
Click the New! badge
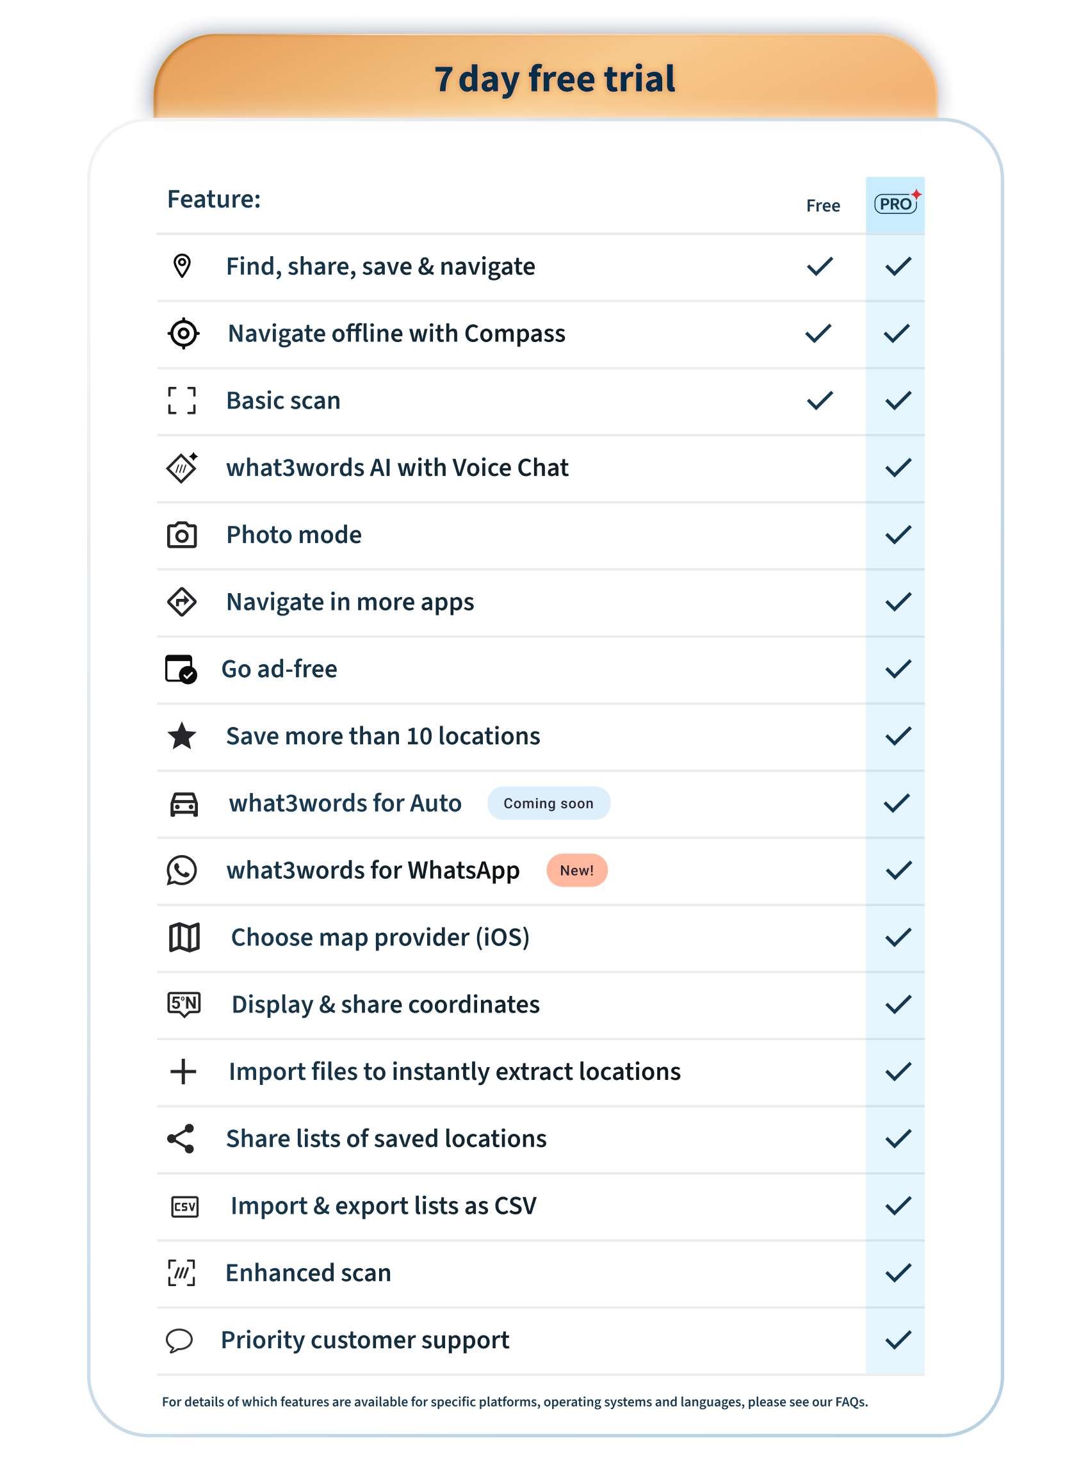click(576, 870)
